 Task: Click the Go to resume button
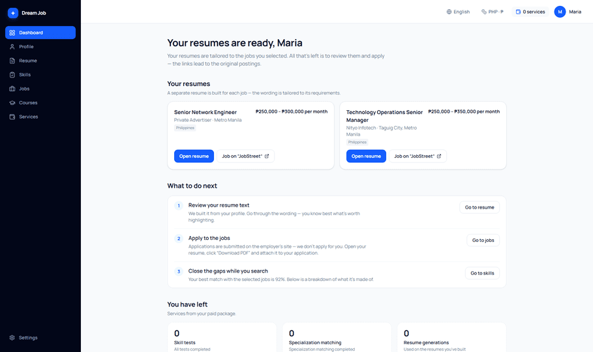[479, 207]
